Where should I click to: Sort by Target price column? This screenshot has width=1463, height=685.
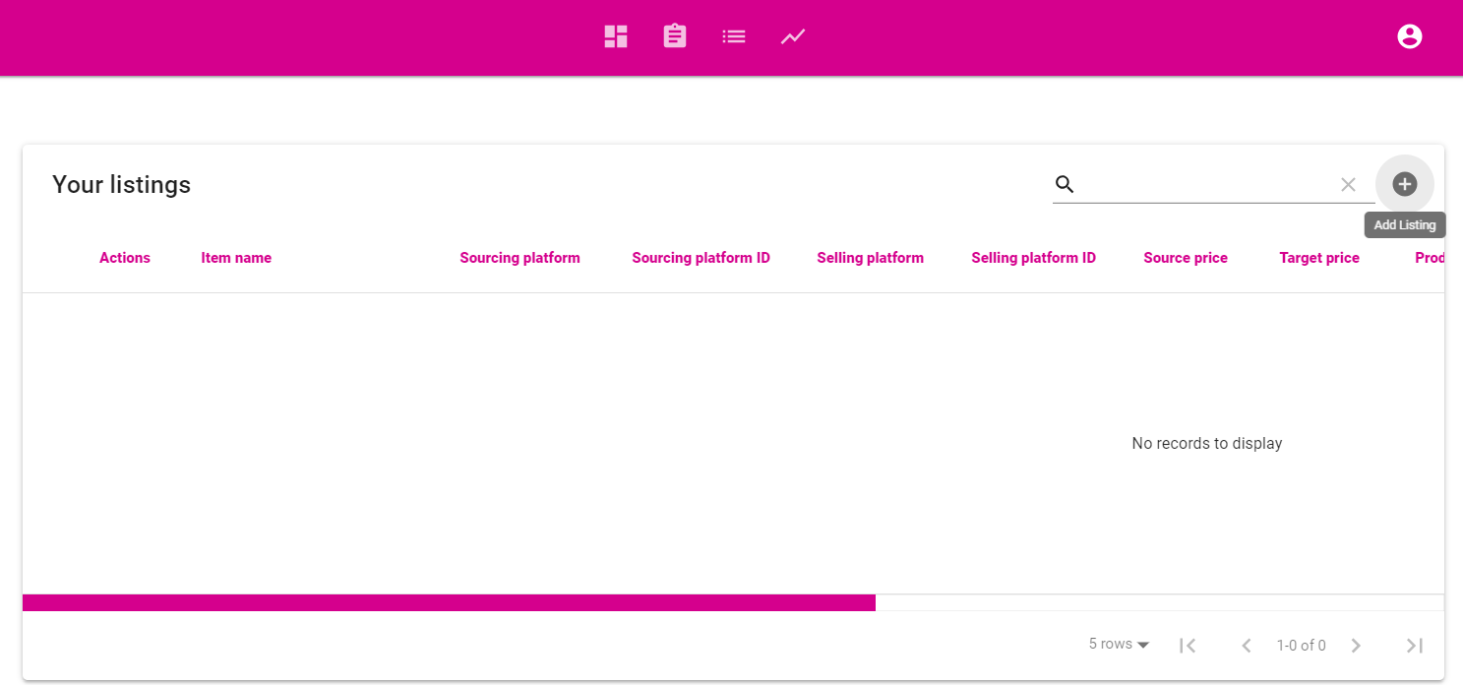(x=1319, y=258)
